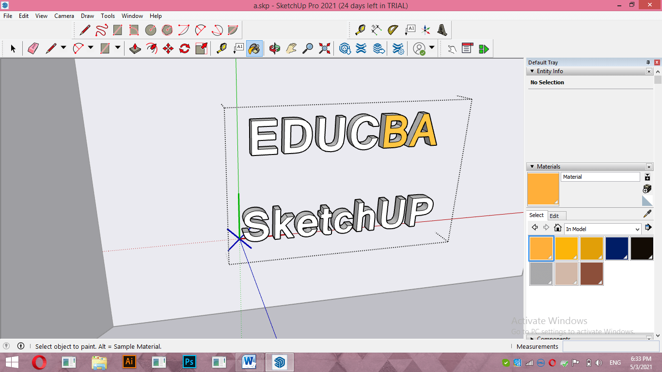Select the Push/Pull tool
The width and height of the screenshot is (662, 372).
pos(135,48)
